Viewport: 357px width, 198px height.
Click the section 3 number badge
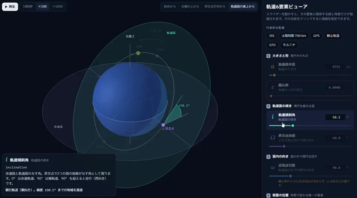point(268,157)
